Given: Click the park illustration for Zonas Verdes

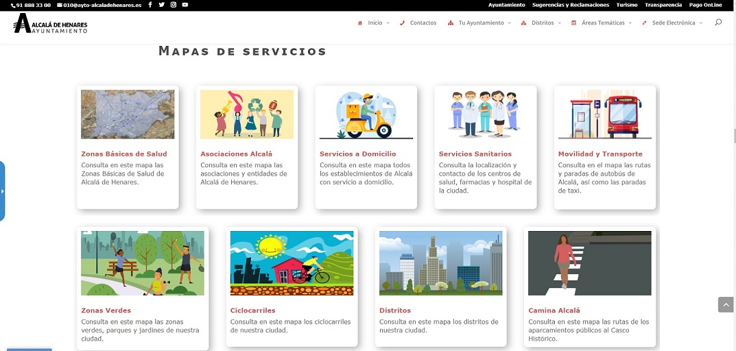Looking at the screenshot, I should pyautogui.click(x=143, y=263).
